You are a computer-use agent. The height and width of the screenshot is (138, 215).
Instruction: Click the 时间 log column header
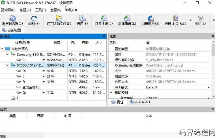coord(68,116)
